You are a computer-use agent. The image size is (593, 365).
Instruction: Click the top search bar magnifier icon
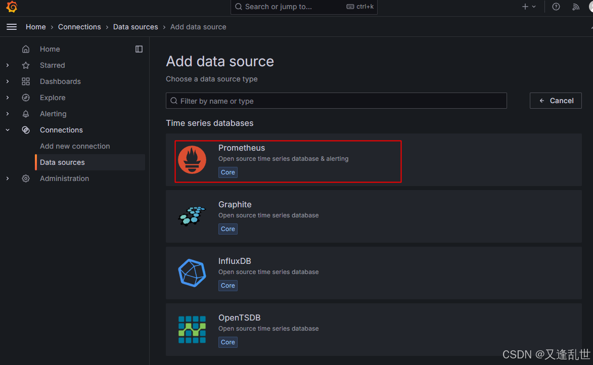pos(239,7)
